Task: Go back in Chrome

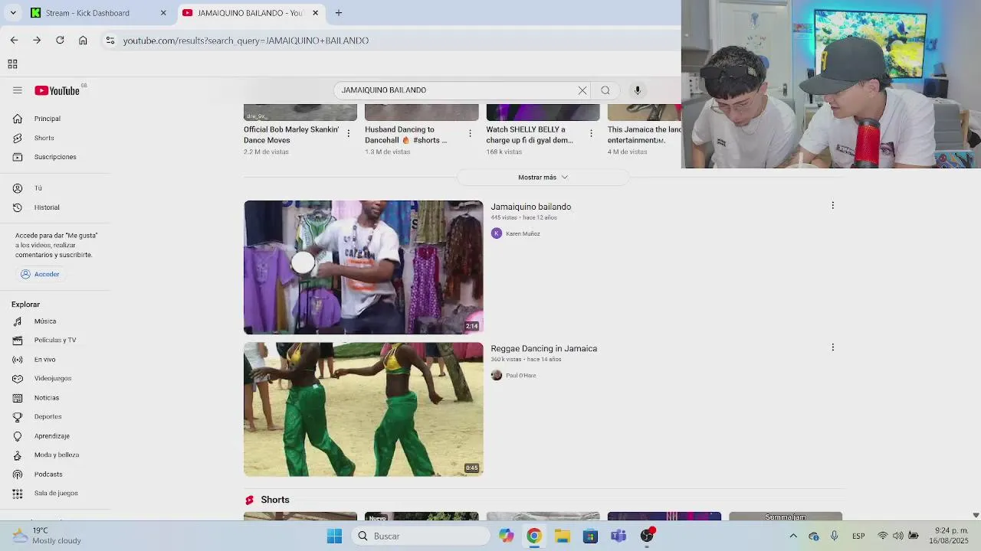Action: coord(14,40)
